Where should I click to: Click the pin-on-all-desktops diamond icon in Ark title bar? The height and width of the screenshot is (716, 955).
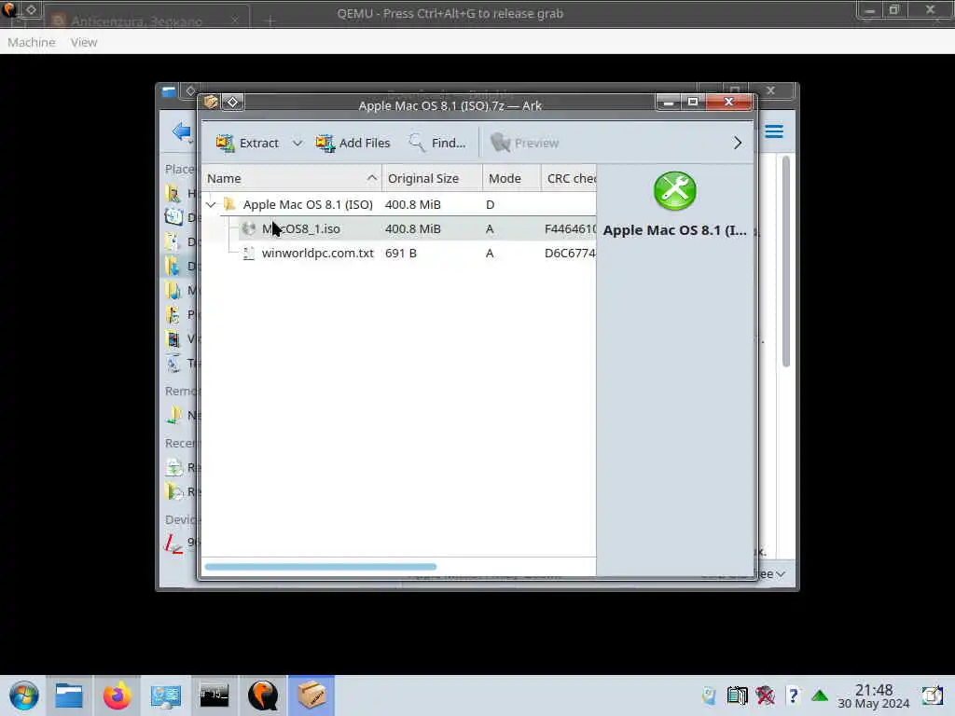[232, 102]
